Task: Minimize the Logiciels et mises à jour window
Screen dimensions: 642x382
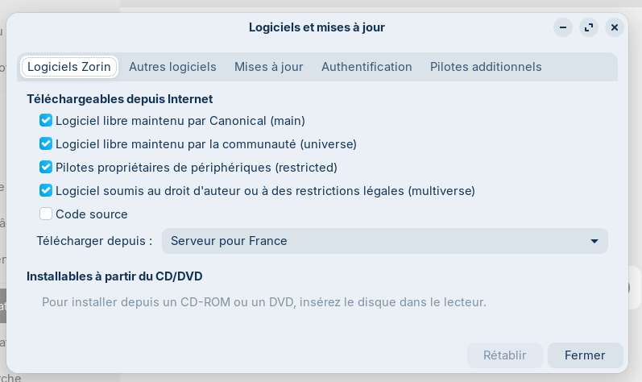Action: (x=563, y=27)
